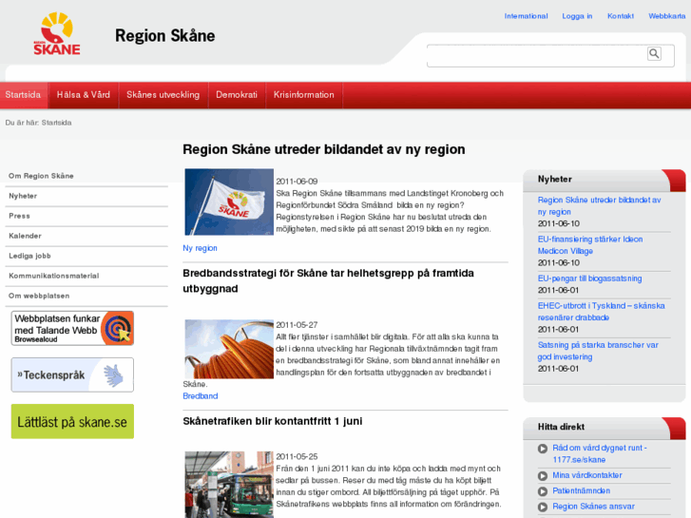Screen dimensions: 691x518
Task: Open the green bus article thumbnail
Action: click(229, 485)
